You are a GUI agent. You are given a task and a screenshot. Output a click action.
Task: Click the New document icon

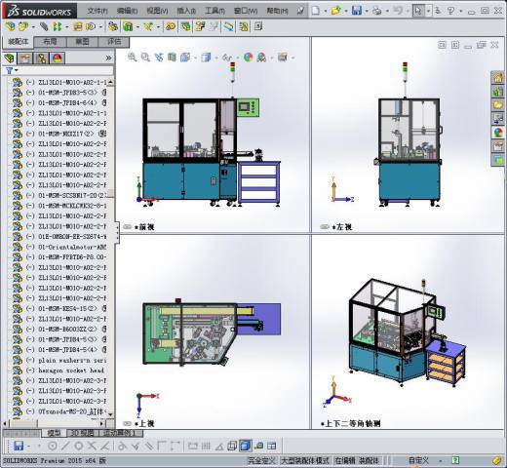tap(315, 11)
